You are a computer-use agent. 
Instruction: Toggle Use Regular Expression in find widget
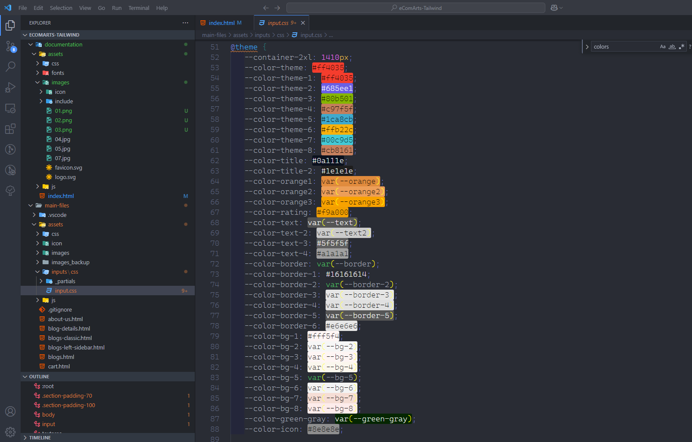tap(681, 47)
